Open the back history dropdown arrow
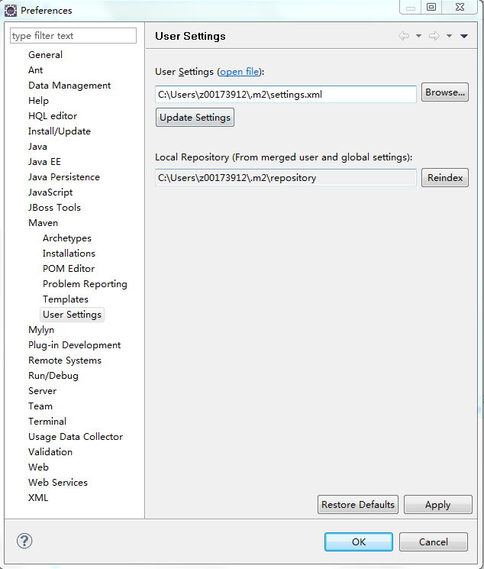 pos(418,37)
